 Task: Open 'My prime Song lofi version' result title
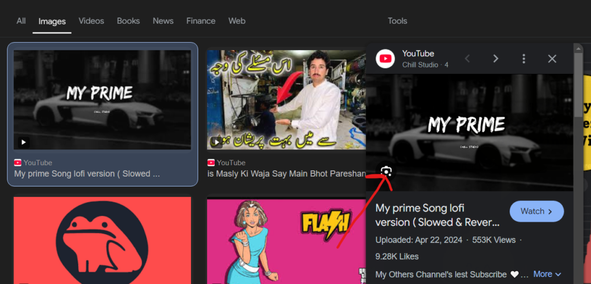(87, 174)
